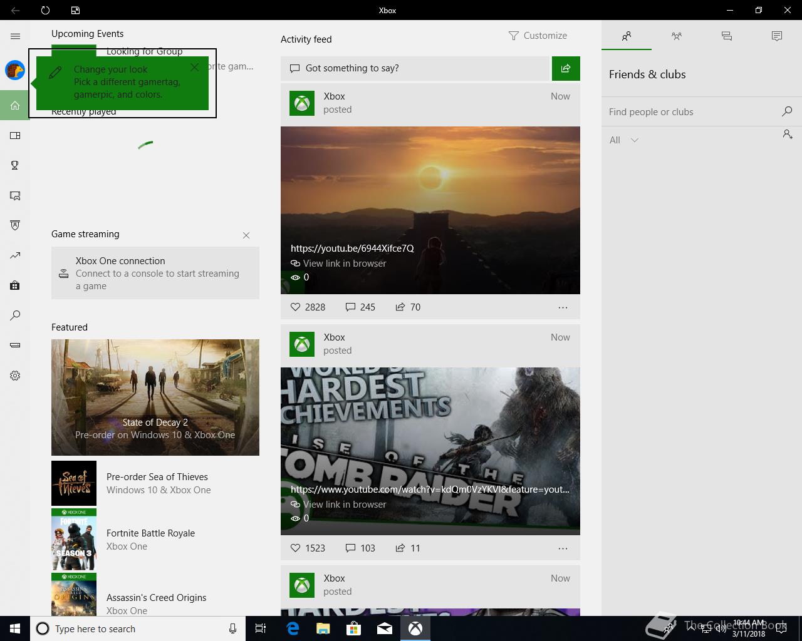Open the hamburger navigation menu
Image resolution: width=802 pixels, height=641 pixels.
pyautogui.click(x=15, y=36)
